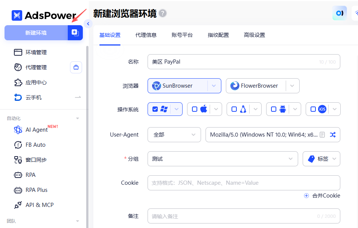
Task: Click the AI Agent atom icon
Action: pos(18,130)
